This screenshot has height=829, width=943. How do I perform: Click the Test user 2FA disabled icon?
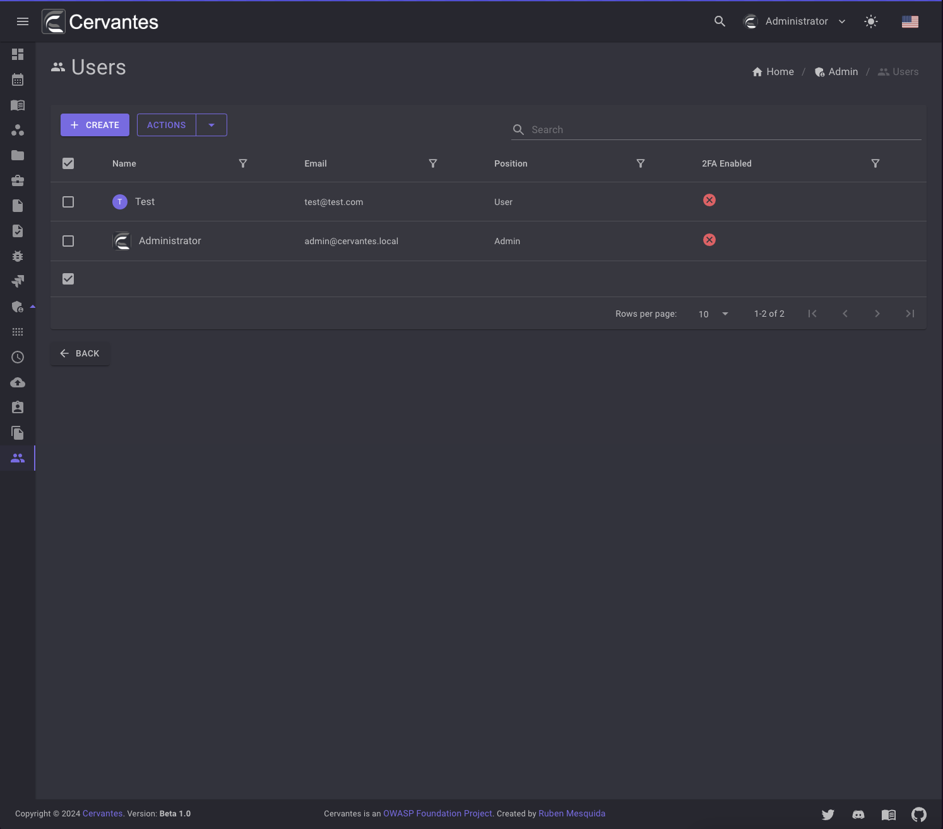coord(709,200)
